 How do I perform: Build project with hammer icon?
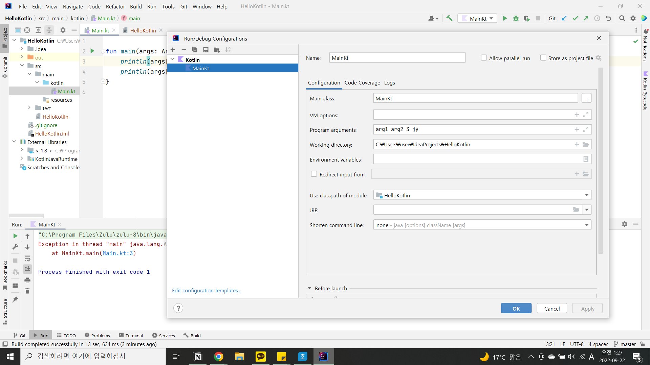[x=449, y=18]
